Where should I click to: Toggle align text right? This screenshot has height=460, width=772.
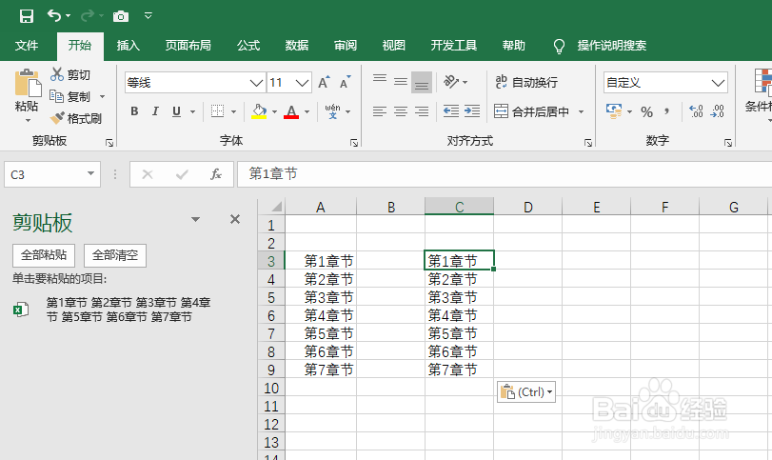coord(422,111)
